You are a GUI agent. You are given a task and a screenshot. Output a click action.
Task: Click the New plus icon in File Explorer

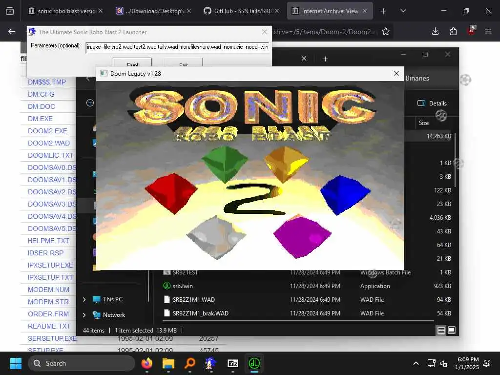pyautogui.click(x=90, y=103)
